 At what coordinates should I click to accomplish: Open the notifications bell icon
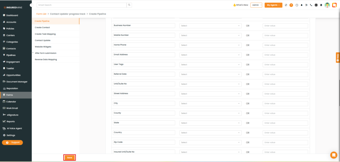(x=301, y=5)
